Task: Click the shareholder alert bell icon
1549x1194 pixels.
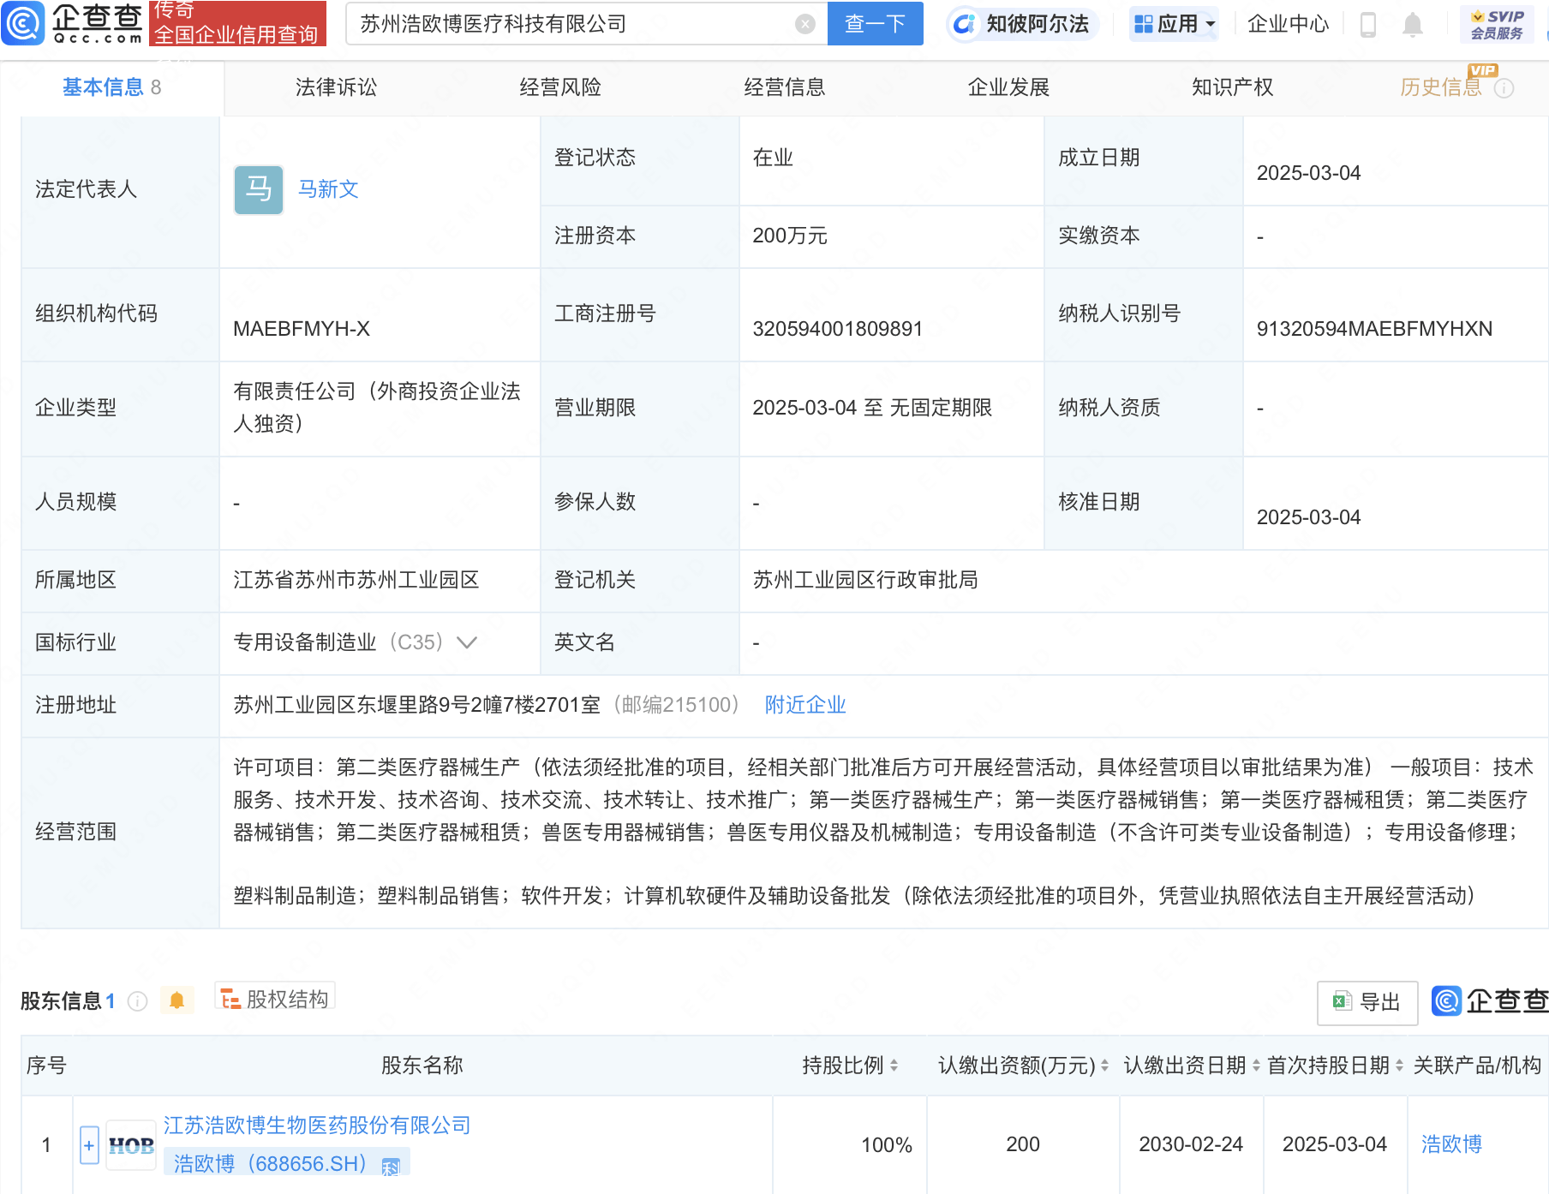Action: pos(177,1000)
